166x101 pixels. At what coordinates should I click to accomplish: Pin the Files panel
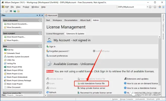tap(40, 15)
